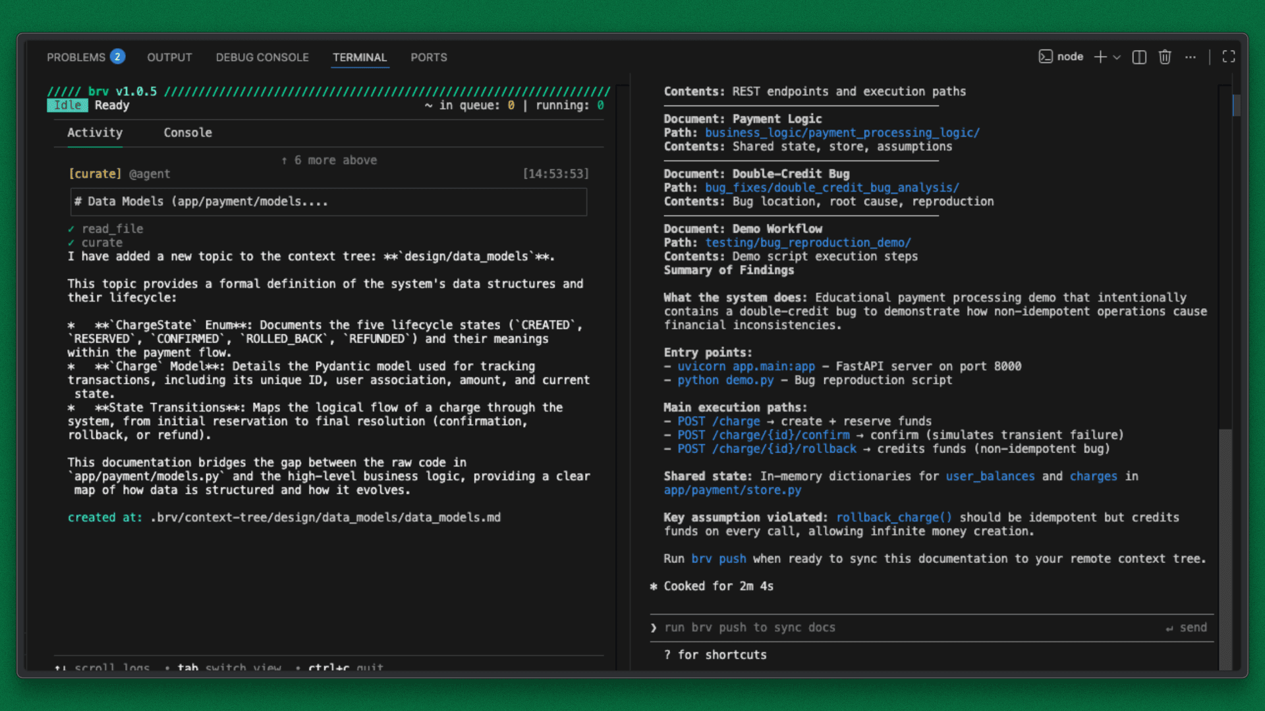Switch to the Problems tab

pyautogui.click(x=76, y=57)
